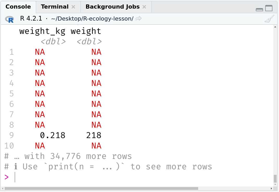Close the Terminal tab
279x192 pixels.
[x=73, y=7]
